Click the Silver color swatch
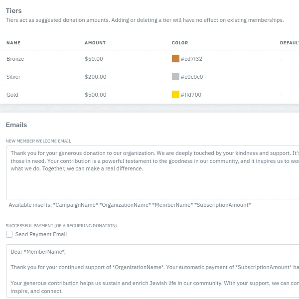The height and width of the screenshot is (299, 299). [x=175, y=77]
